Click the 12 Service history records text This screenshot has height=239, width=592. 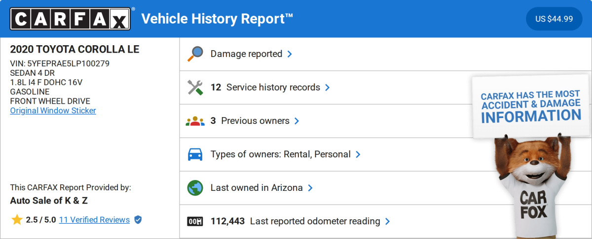(265, 88)
